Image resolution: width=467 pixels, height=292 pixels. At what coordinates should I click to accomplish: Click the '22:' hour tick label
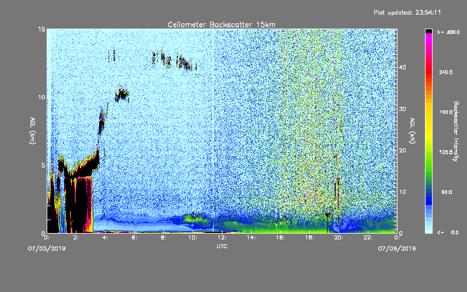(368, 238)
